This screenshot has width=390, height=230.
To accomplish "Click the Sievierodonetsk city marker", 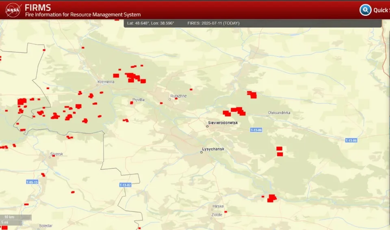I will tap(207, 126).
